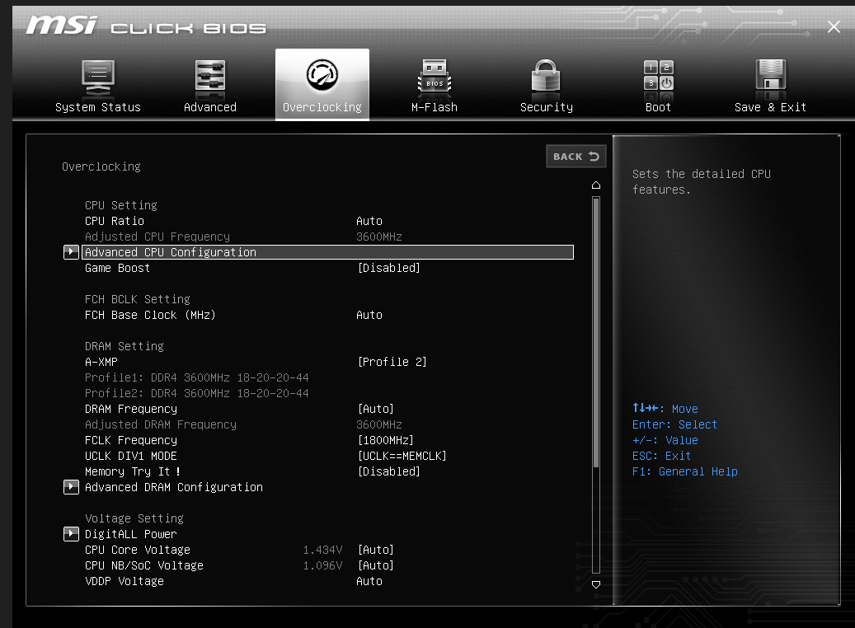The height and width of the screenshot is (628, 855).
Task: Click the CPU Ratio label
Action: point(115,221)
